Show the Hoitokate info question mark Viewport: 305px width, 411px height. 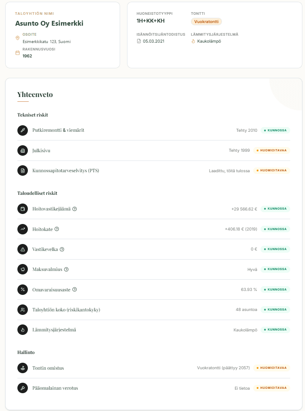point(57,229)
